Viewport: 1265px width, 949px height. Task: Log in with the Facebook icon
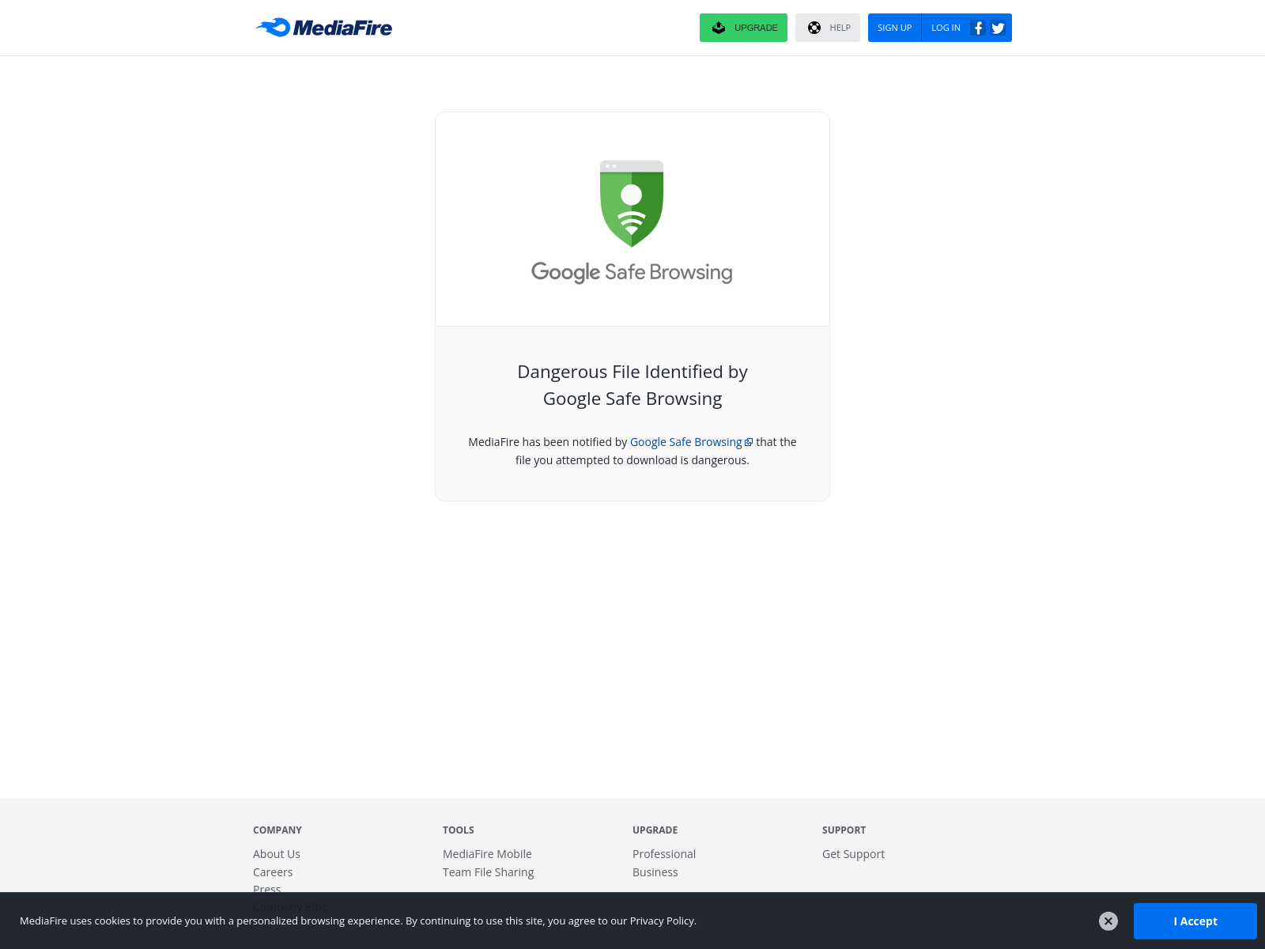[x=978, y=28]
